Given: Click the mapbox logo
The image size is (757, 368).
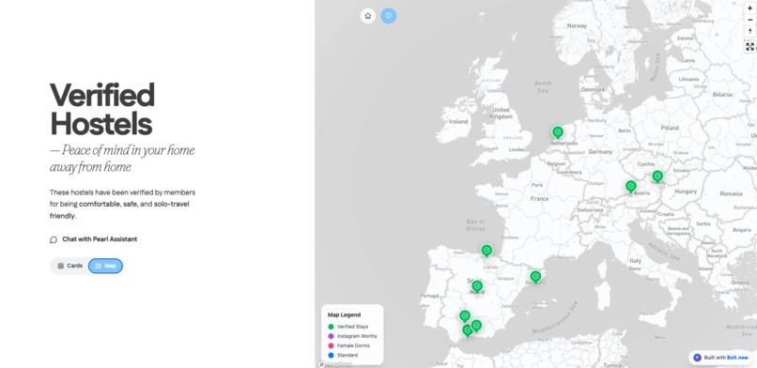Looking at the screenshot, I should coord(334,364).
